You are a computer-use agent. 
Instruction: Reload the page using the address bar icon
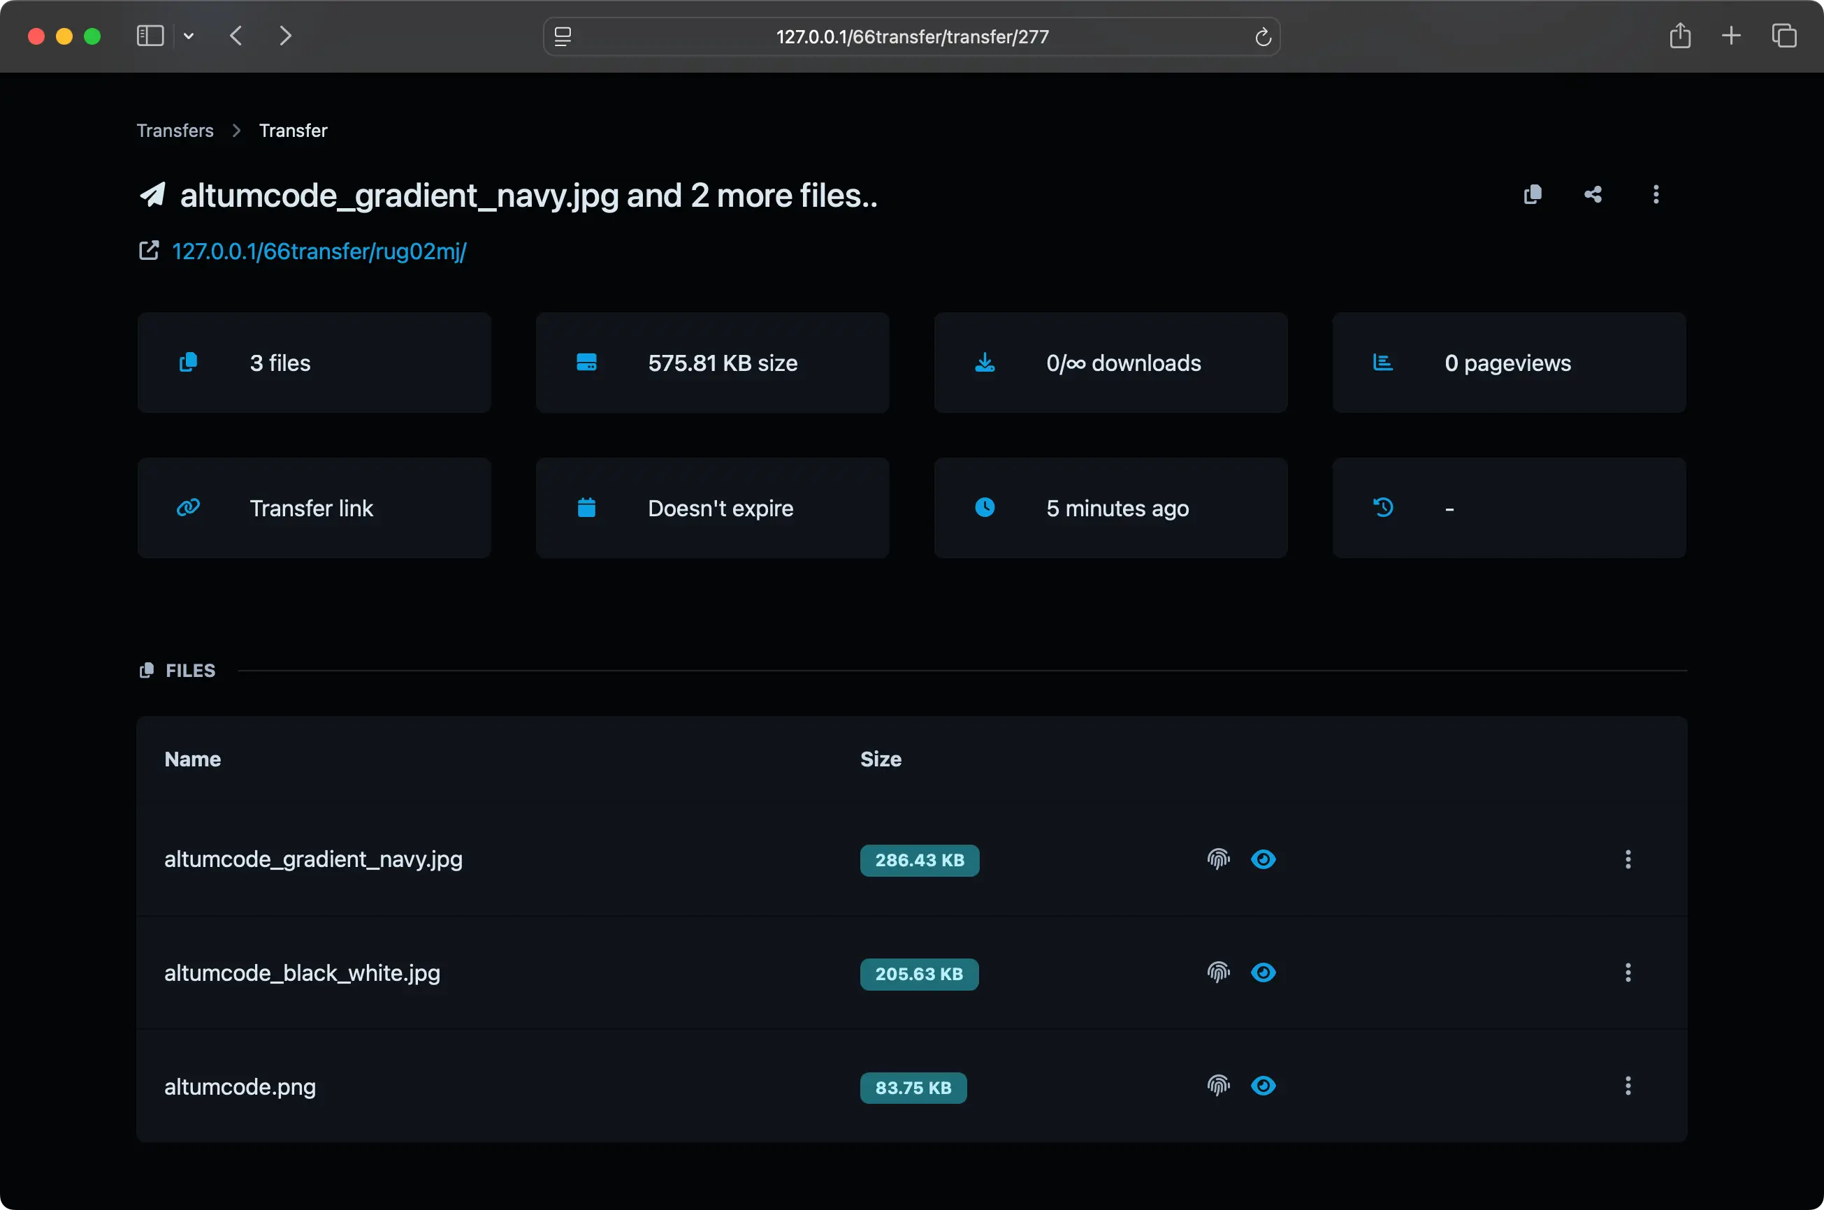1263,36
